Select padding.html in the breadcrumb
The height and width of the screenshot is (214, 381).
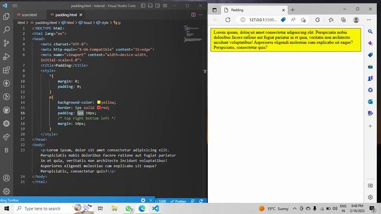[46, 23]
